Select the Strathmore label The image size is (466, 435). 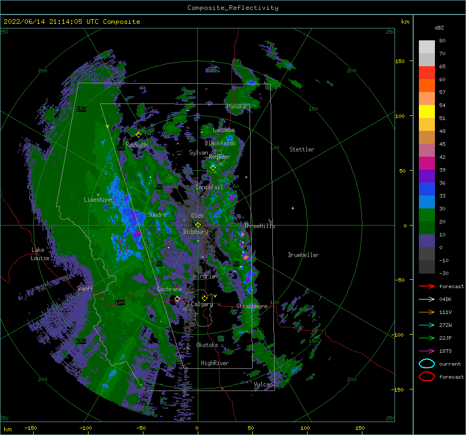click(252, 306)
